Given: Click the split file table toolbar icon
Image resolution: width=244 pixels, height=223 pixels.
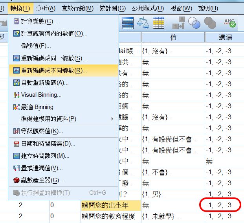Looking at the screenshot, I should [x=128, y=23].
